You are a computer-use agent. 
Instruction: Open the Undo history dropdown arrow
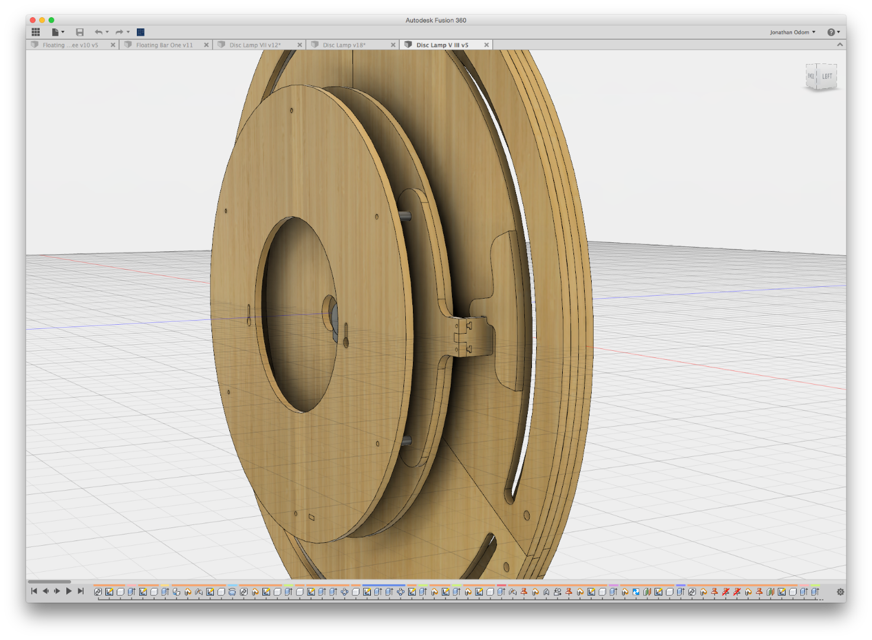coord(107,32)
